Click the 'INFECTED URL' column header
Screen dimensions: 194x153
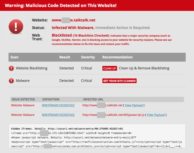[x=93, y=99]
